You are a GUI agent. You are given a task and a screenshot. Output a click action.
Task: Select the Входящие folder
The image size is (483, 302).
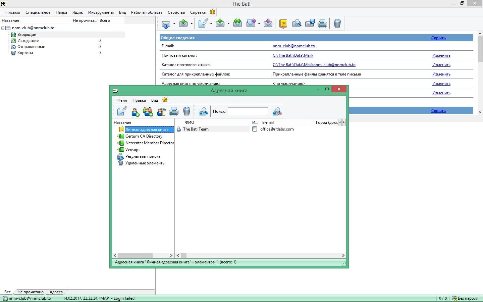26,35
